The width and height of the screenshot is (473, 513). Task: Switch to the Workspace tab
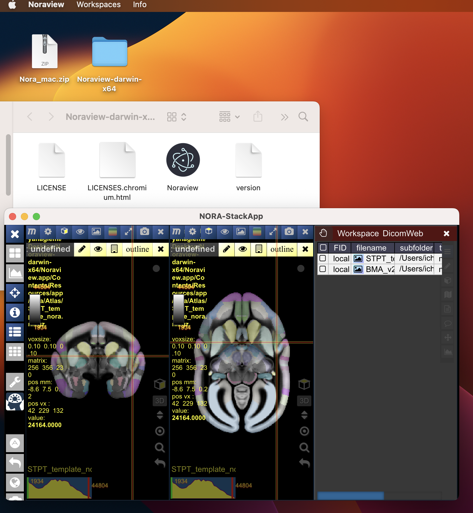point(358,234)
